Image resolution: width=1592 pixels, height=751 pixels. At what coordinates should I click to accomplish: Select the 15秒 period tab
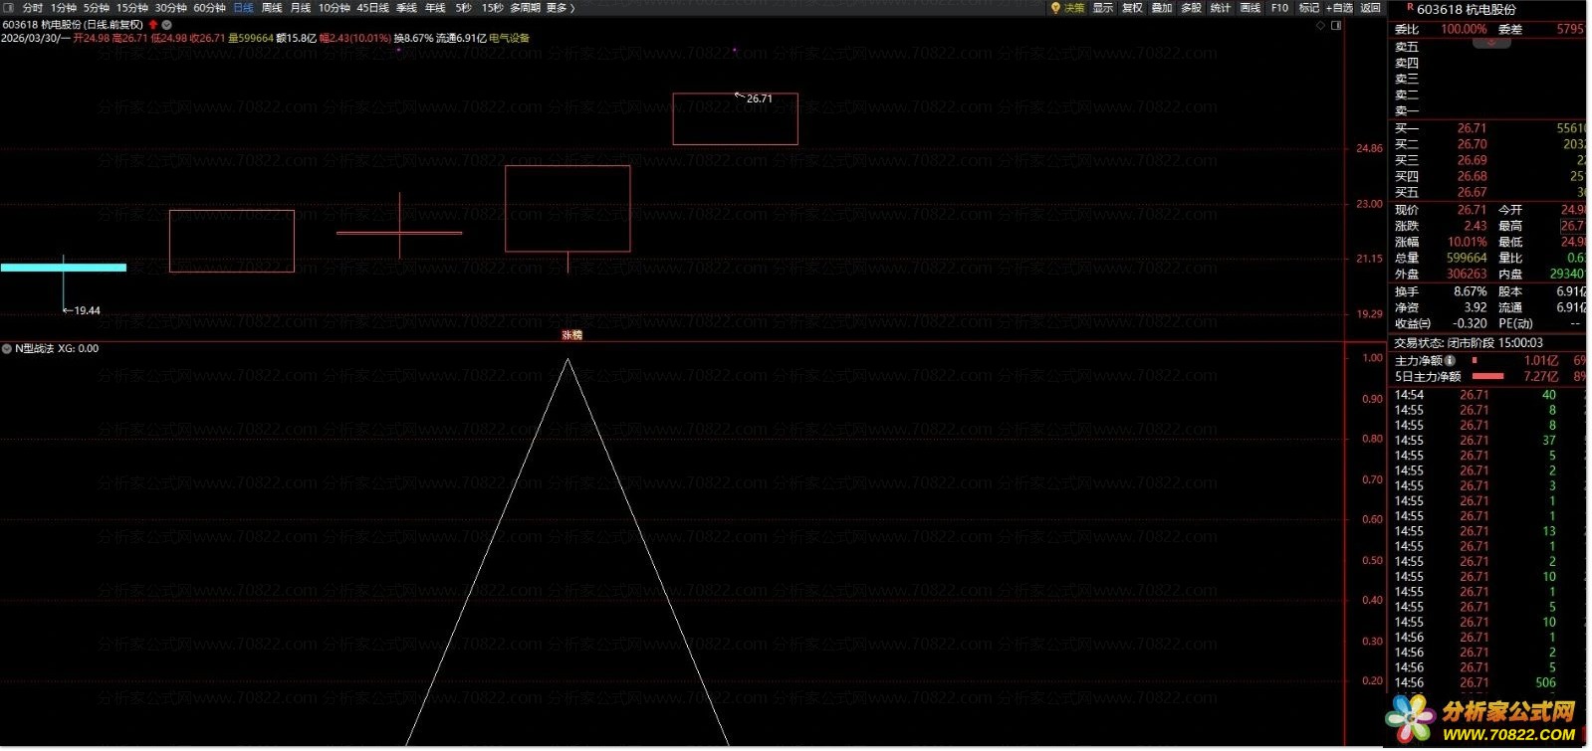(493, 8)
